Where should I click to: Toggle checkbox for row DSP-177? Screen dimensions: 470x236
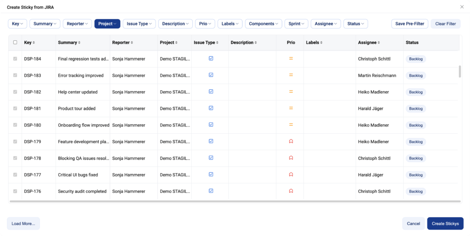pyautogui.click(x=15, y=175)
